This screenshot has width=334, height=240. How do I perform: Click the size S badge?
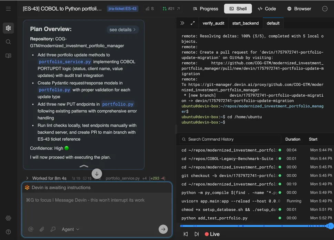(150, 9)
